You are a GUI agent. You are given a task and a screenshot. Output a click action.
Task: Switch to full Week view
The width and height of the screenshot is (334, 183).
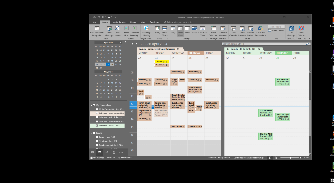[x=187, y=30]
